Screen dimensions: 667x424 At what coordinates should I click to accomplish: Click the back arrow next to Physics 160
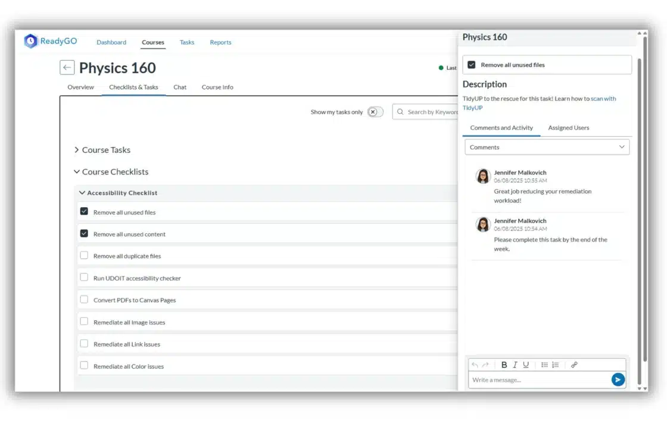tap(66, 67)
